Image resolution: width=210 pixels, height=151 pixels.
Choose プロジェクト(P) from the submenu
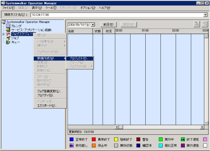80,58
